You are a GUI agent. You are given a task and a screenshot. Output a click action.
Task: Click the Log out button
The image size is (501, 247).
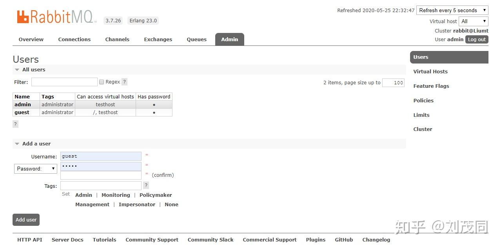click(x=477, y=39)
